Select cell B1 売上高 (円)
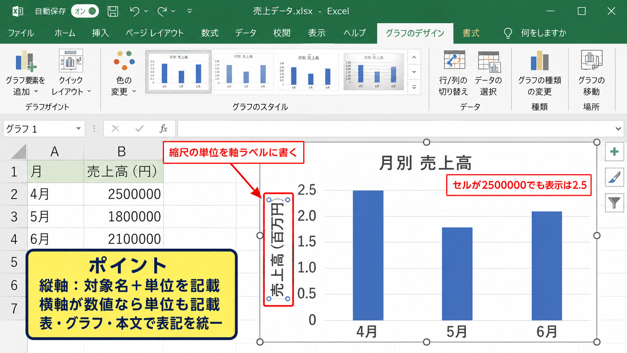627x353 pixels. pyautogui.click(x=123, y=172)
